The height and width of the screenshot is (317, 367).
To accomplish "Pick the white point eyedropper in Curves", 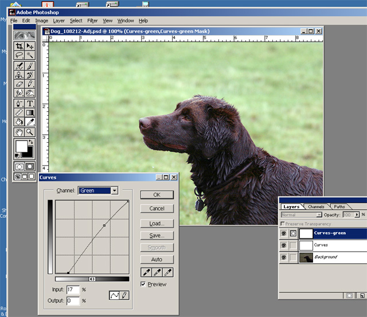I will 168,272.
